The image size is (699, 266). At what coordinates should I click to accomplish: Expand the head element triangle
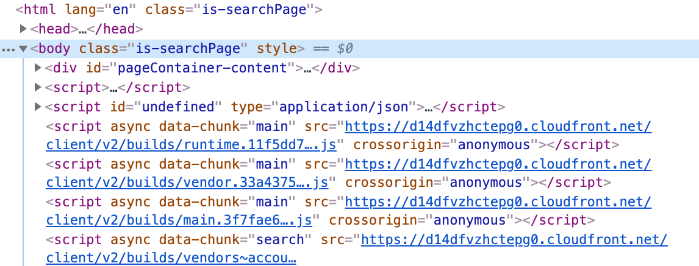(23, 29)
